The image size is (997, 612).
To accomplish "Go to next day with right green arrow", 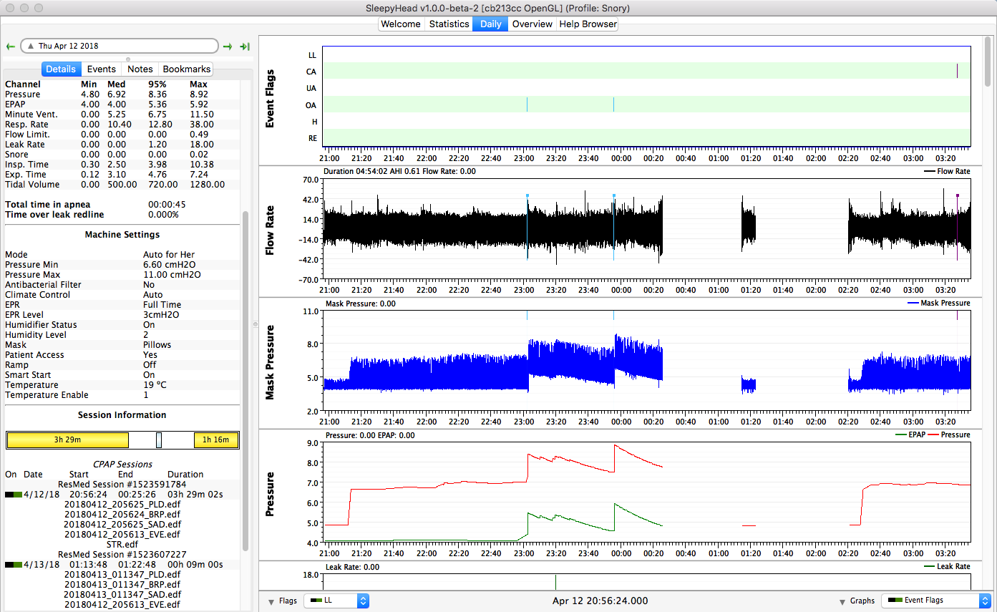I will click(228, 46).
